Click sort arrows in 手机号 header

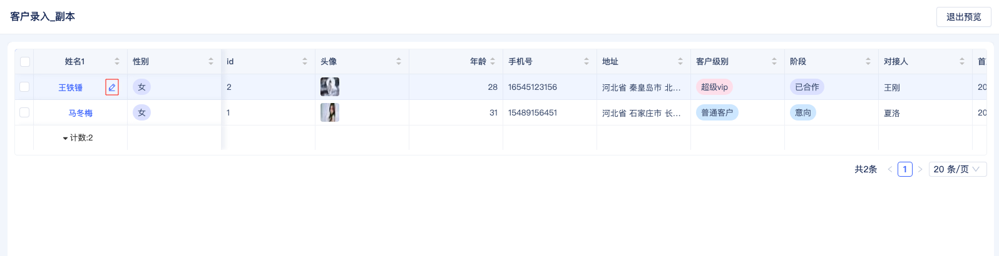587,61
